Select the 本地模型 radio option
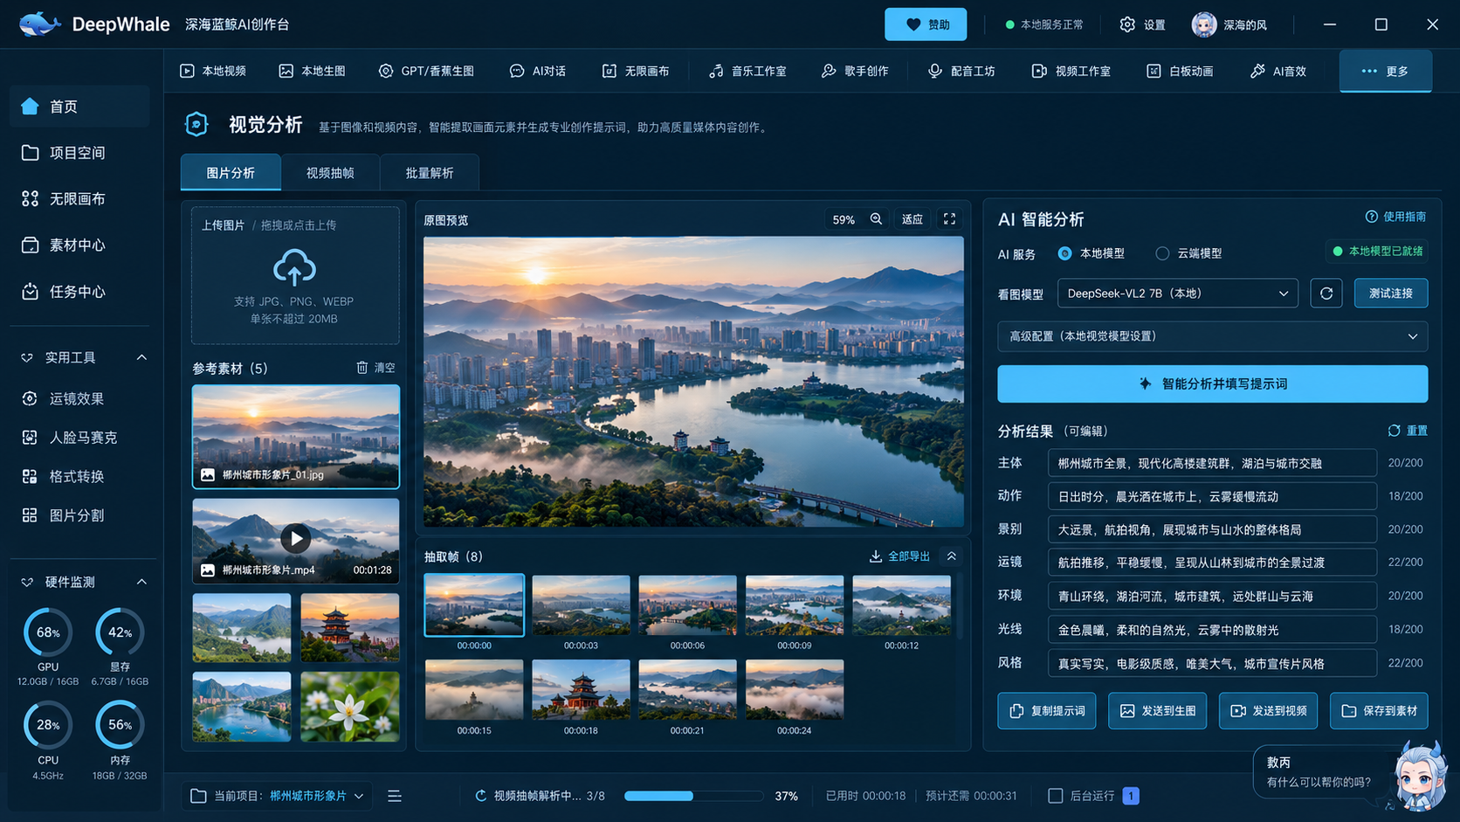1460x822 pixels. [x=1064, y=253]
